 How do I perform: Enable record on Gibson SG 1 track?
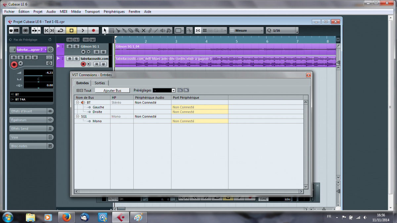(83, 52)
